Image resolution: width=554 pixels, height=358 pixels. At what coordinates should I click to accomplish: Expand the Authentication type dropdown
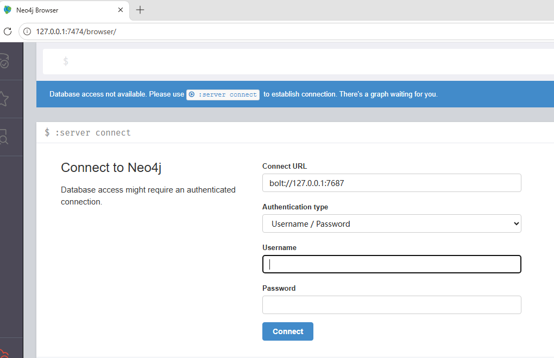point(391,223)
